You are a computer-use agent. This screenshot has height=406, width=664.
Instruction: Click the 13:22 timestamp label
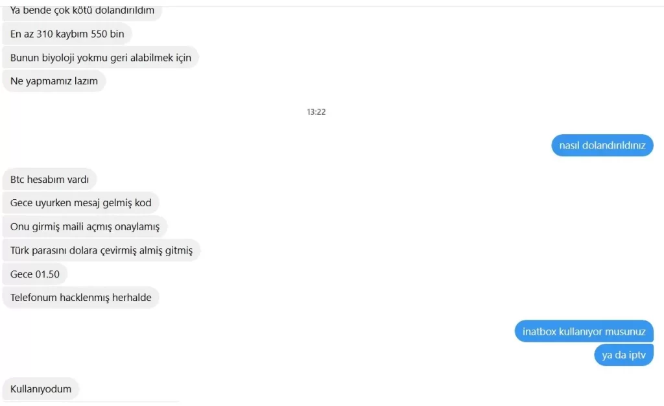[x=316, y=112]
